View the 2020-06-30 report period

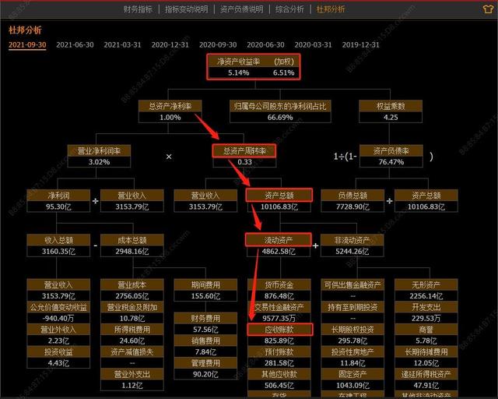coord(265,45)
